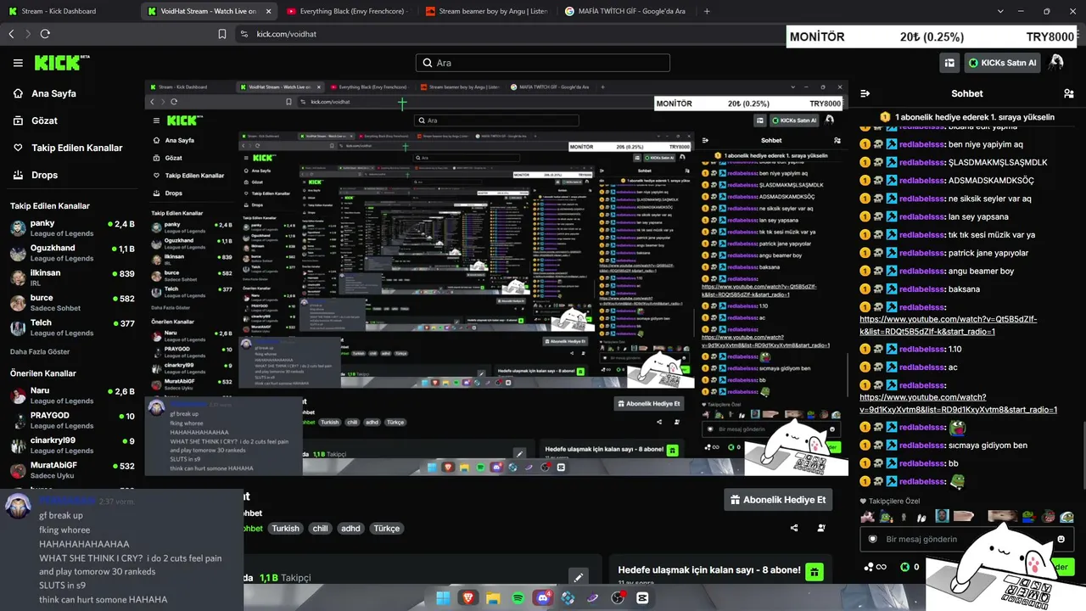This screenshot has height=611, width=1086.
Task: Focus the Ara search field in the outer header
Action: 543,63
